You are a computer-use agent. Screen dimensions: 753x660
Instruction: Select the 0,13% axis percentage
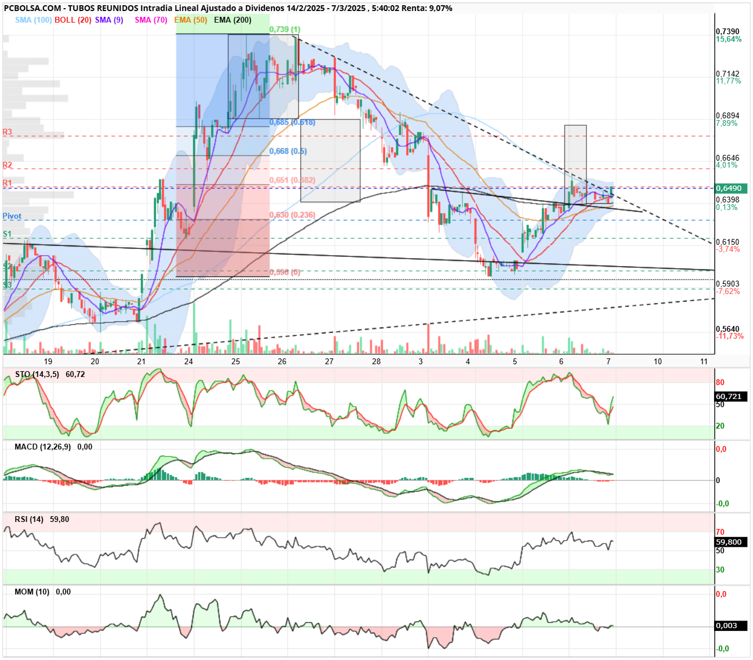click(727, 207)
